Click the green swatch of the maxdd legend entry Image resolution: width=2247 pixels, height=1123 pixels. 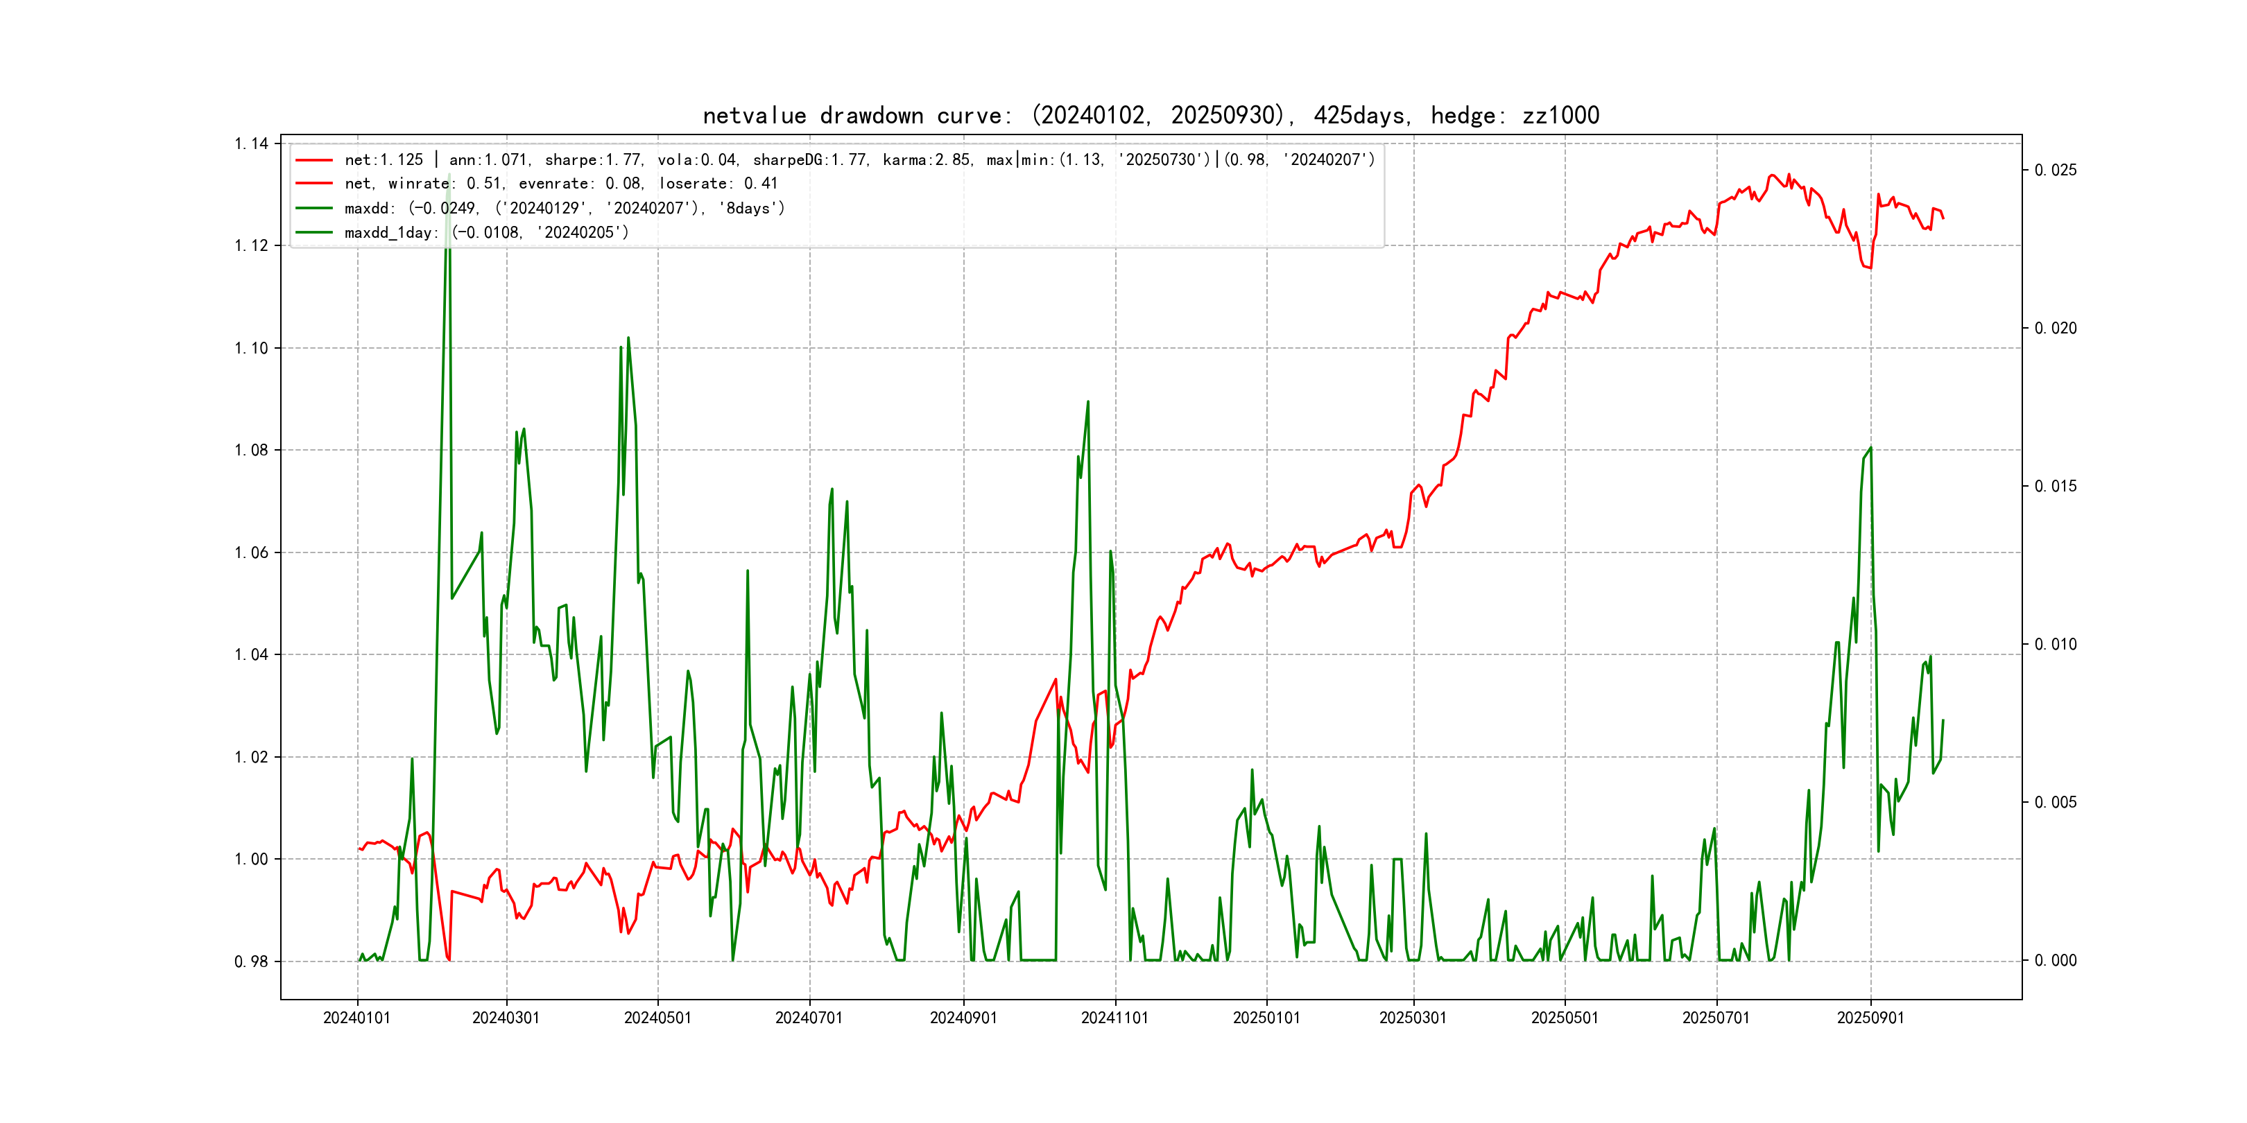(314, 209)
